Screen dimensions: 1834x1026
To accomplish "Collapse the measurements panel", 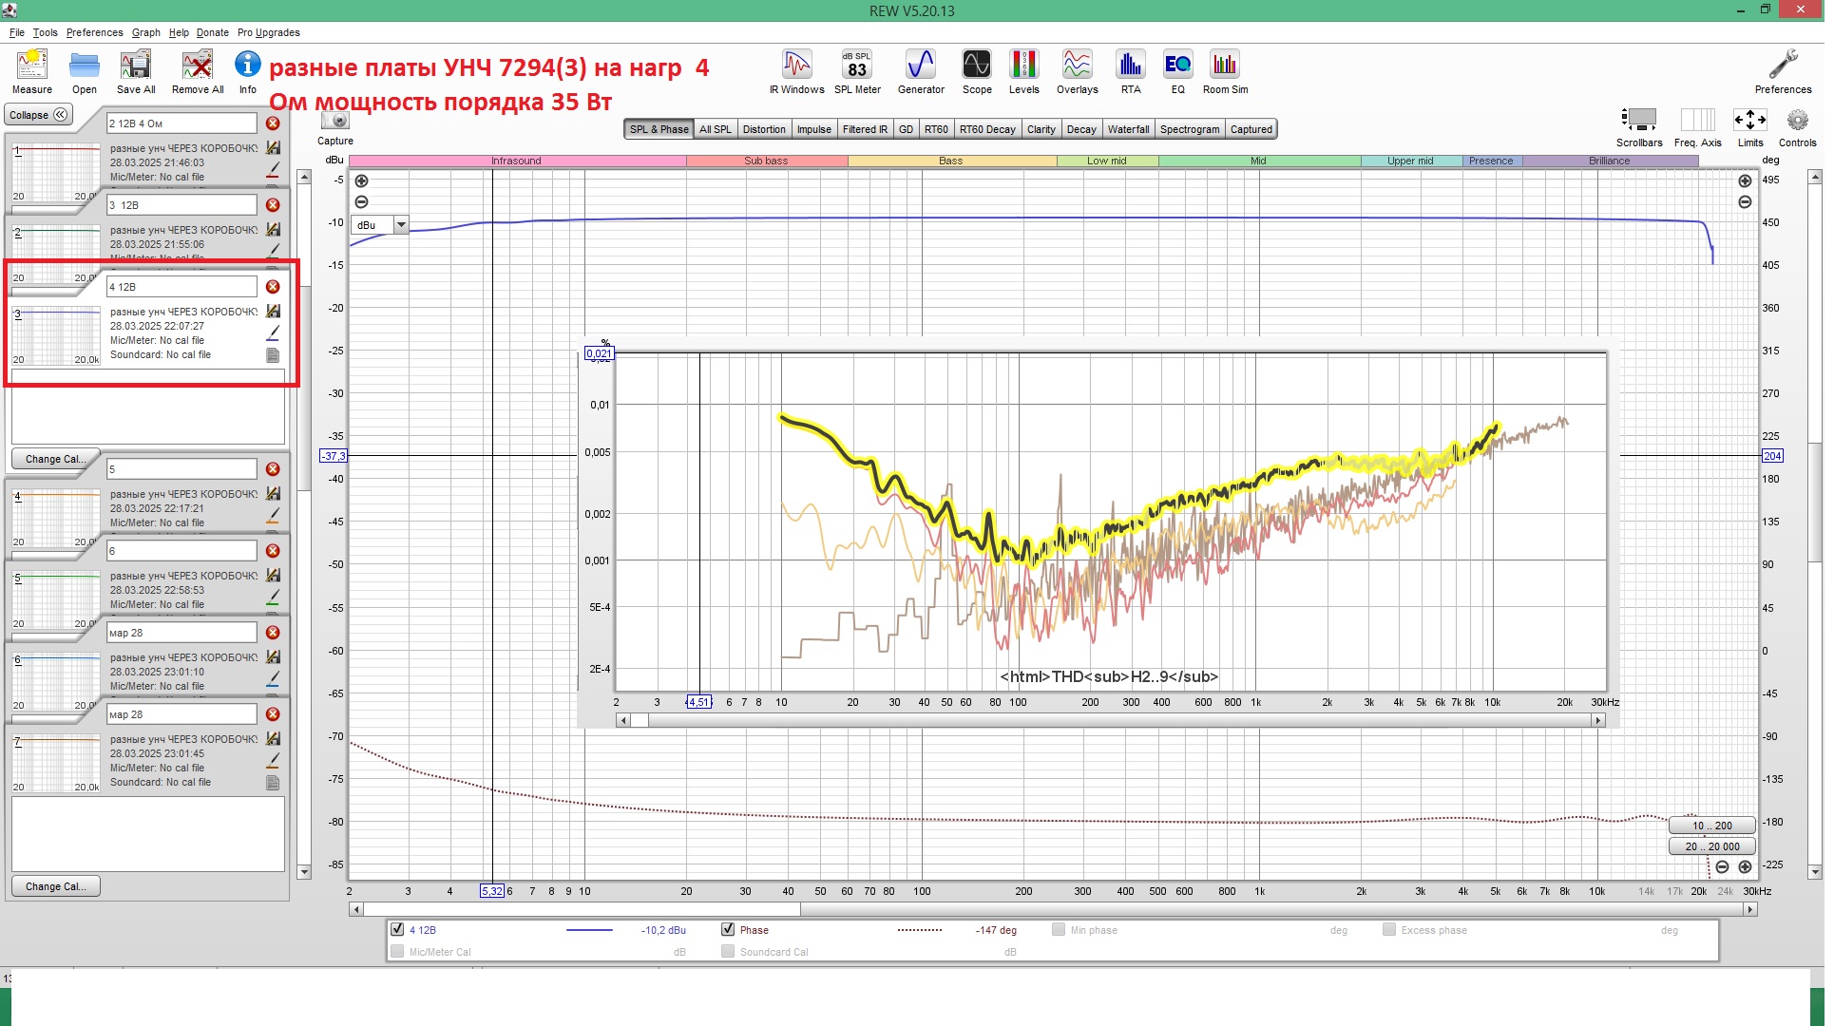I will coord(39,115).
